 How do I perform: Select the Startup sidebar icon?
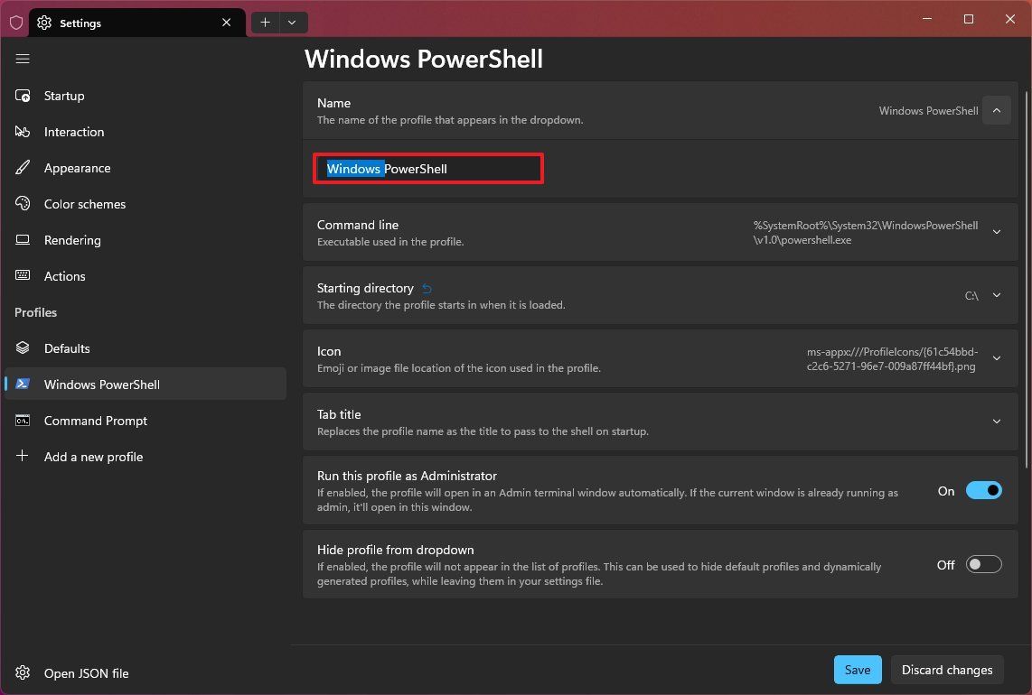22,96
